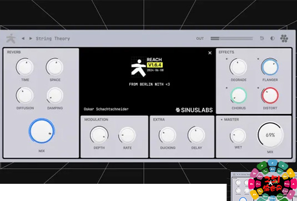297x201 pixels.
Task: Click the DEGRADE effect knob
Action: tap(238, 67)
